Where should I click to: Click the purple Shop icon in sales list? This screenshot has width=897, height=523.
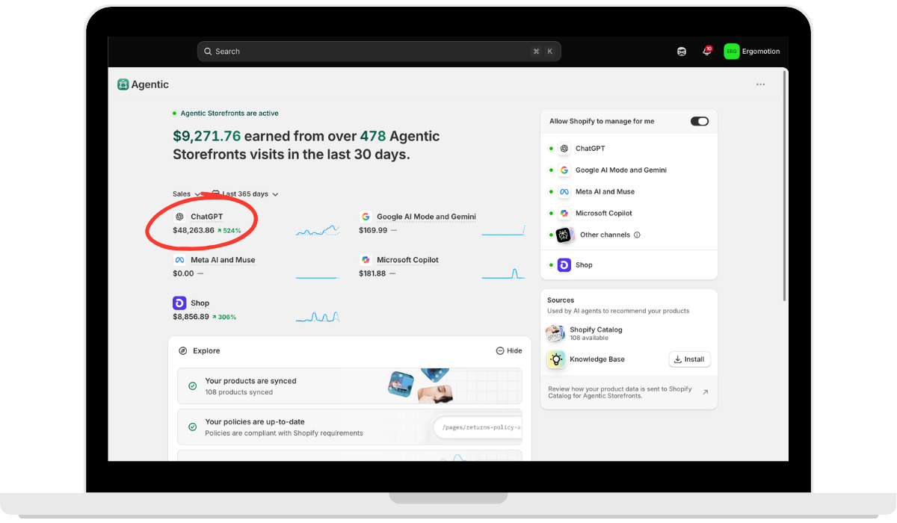179,303
